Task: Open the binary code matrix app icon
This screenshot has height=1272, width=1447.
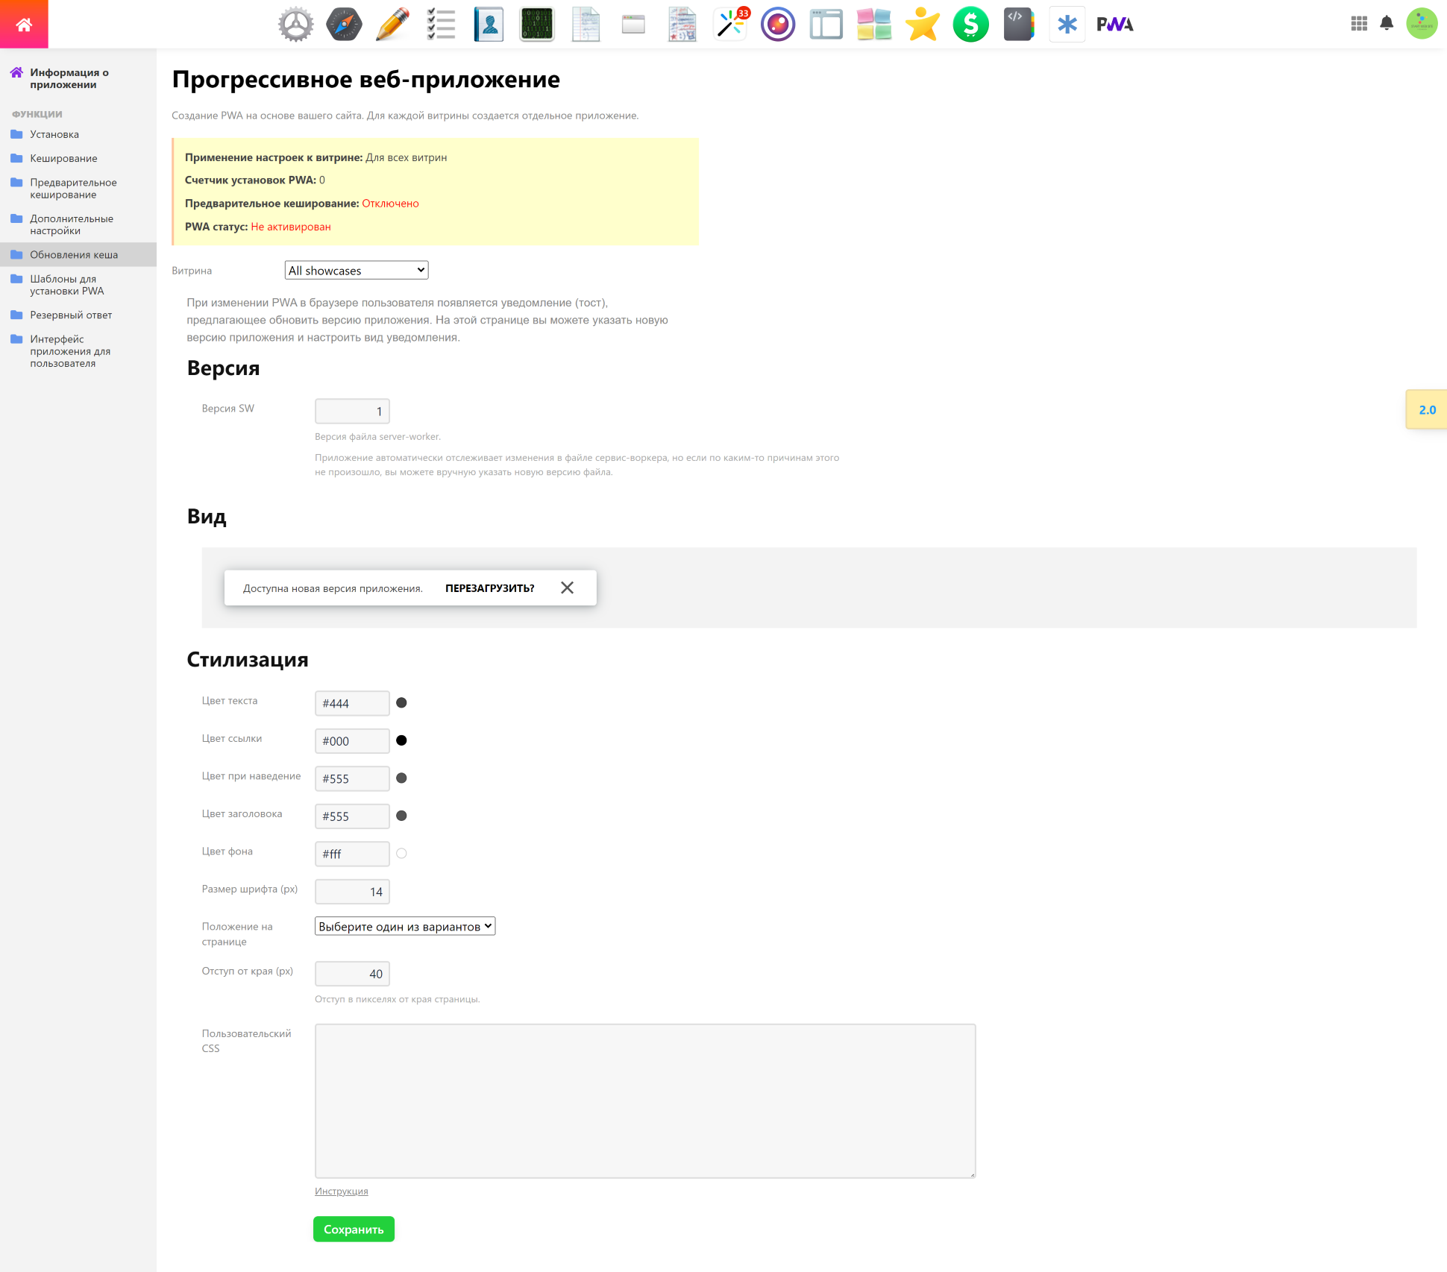Action: [537, 24]
